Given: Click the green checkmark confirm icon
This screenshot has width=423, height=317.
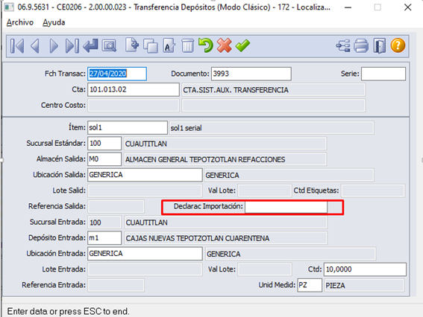Looking at the screenshot, I should tap(242, 45).
